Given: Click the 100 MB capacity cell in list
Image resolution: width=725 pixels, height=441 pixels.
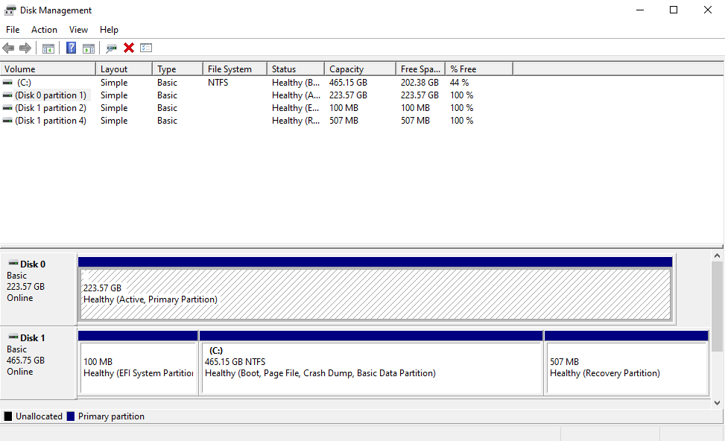Looking at the screenshot, I should (343, 108).
